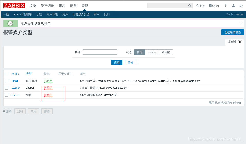This screenshot has height=144, width=246.
Task: Click the 停用的 status of SMS
Action: click(x=48, y=95)
